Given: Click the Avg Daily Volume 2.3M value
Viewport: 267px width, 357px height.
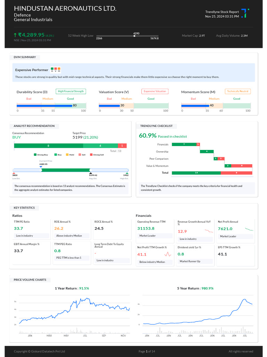Looking at the screenshot, I should point(244,36).
